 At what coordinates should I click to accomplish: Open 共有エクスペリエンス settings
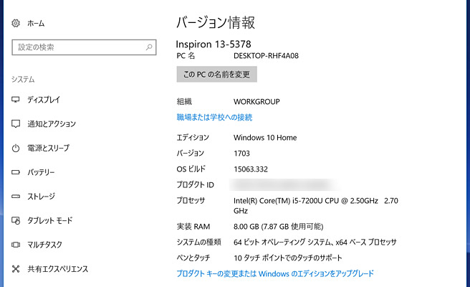pos(58,268)
